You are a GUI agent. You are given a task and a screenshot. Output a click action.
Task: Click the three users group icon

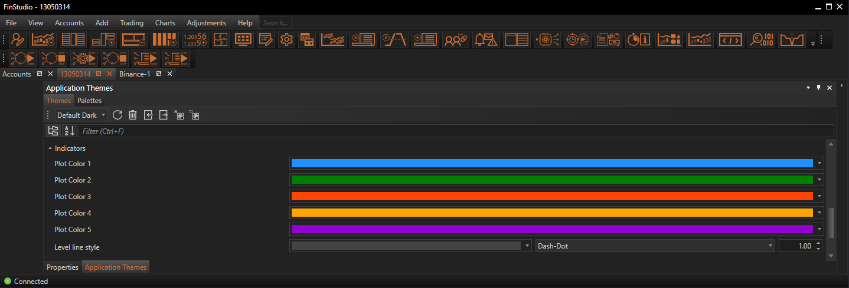[x=456, y=39]
